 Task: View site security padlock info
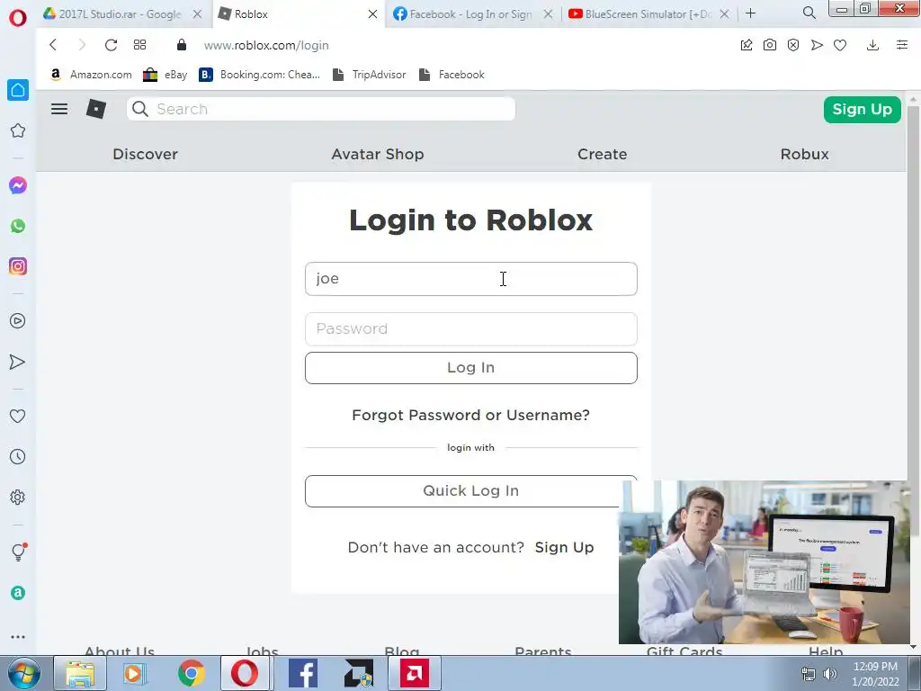point(182,45)
